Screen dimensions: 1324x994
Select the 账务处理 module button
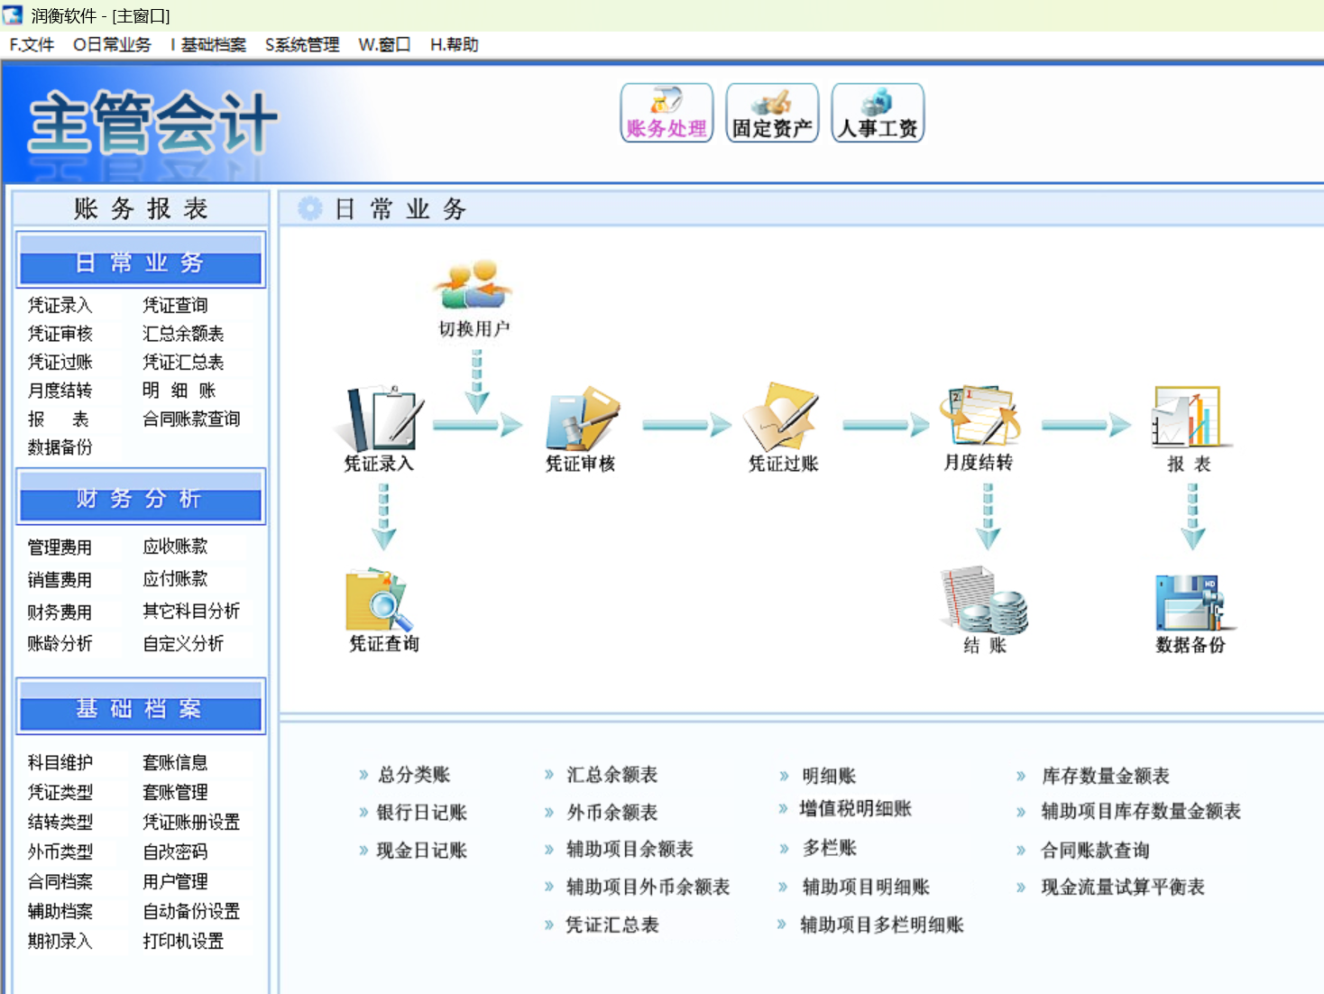point(667,113)
